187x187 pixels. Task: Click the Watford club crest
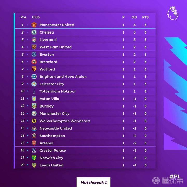(34, 69)
